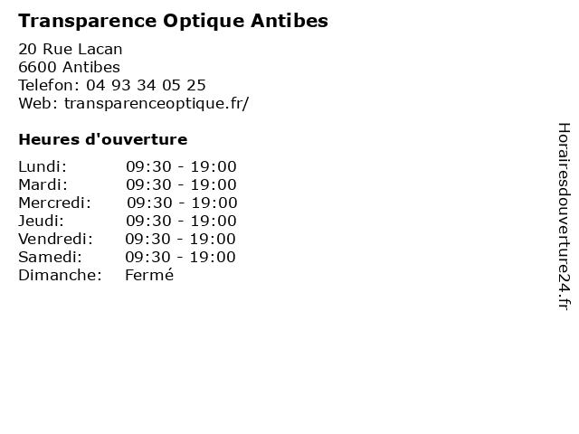Screen dimensions: 579x434
Task: Select Vendredi opening hours text
Action: click(180, 239)
